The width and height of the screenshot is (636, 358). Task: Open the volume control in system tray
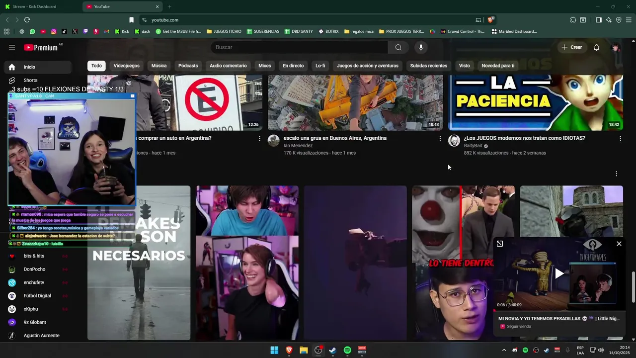coord(601,351)
